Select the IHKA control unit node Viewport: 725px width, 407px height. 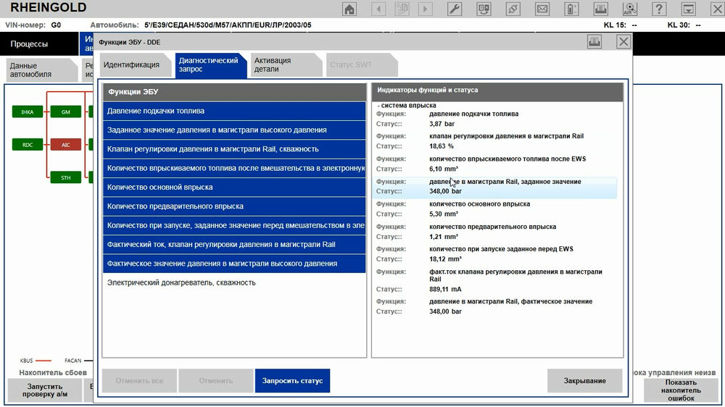coord(28,112)
